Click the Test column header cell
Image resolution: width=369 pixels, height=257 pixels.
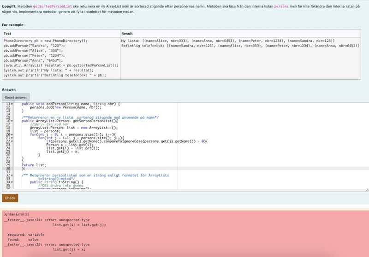[60, 34]
